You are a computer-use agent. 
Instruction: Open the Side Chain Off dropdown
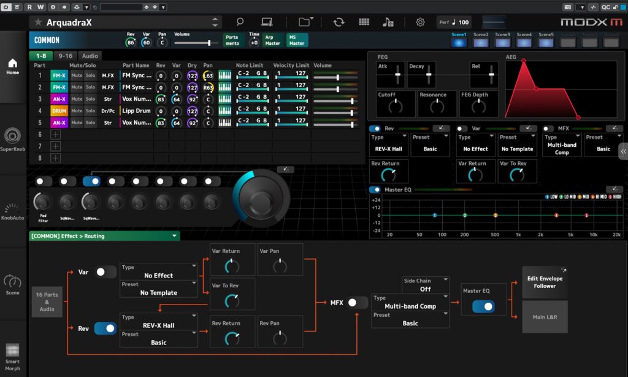(425, 285)
